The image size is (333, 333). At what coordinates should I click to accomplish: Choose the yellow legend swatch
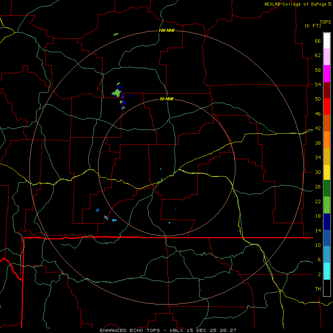click(x=327, y=172)
